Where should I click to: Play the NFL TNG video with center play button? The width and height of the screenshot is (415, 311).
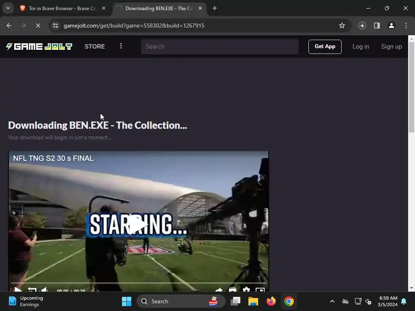pos(138,224)
